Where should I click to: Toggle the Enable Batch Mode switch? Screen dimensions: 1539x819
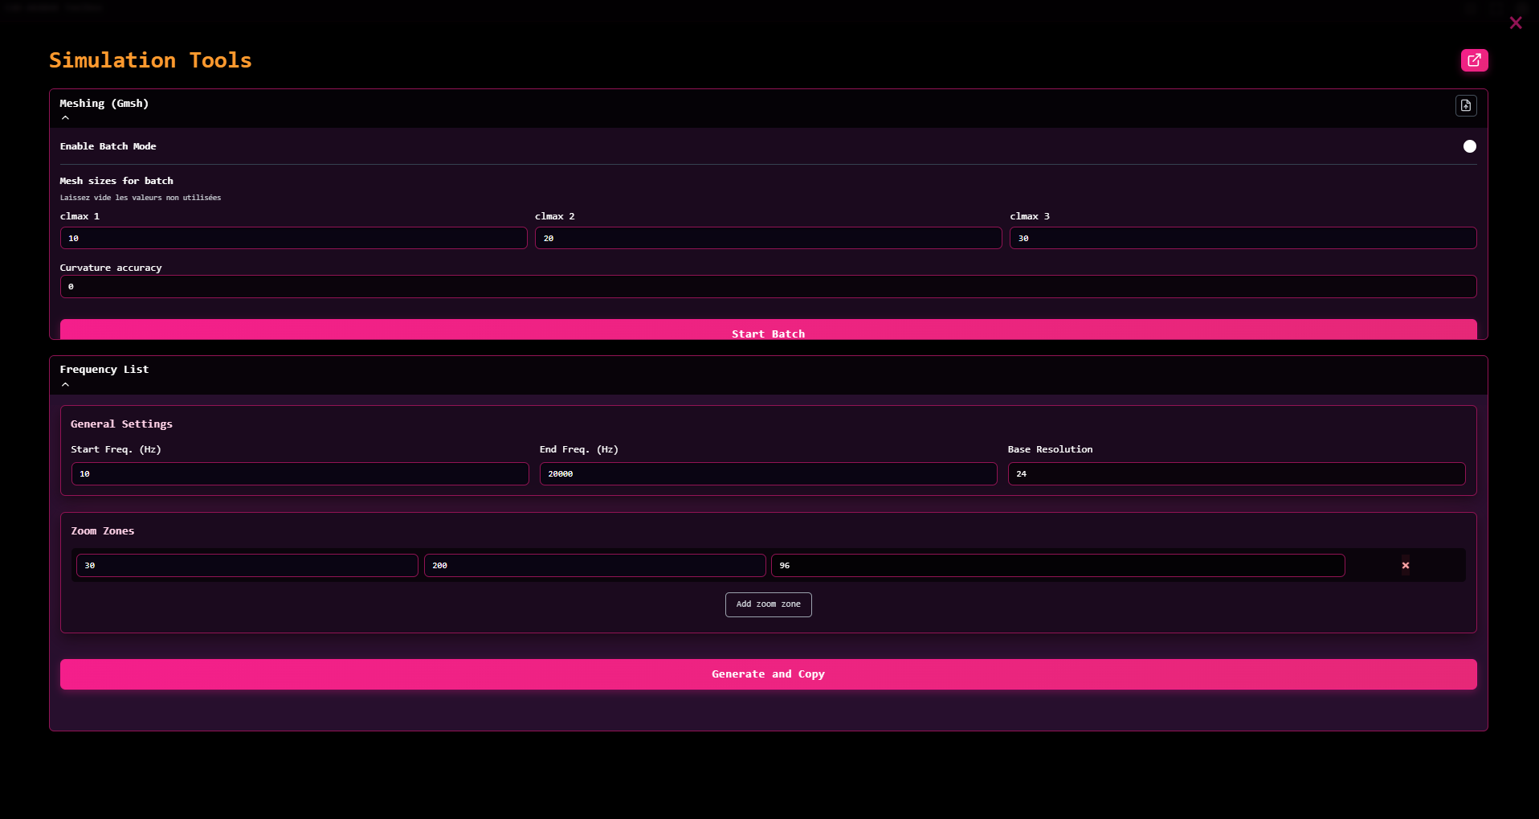pos(1468,146)
